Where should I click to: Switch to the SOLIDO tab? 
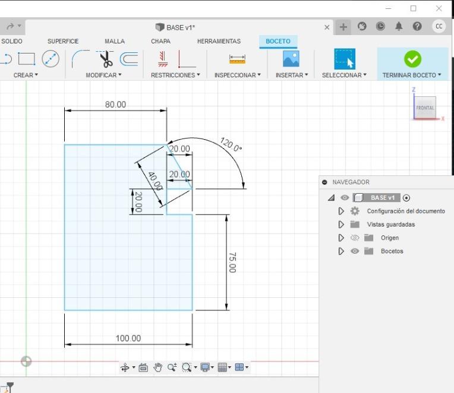(11, 41)
